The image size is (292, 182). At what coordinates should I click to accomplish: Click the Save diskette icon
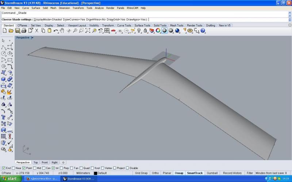[17, 31]
